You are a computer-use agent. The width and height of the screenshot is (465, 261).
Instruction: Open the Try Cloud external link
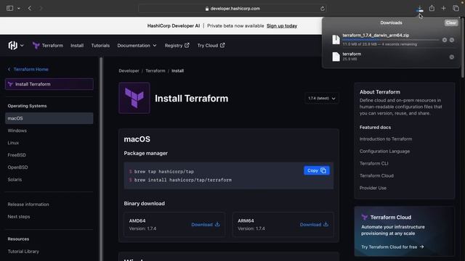211,46
